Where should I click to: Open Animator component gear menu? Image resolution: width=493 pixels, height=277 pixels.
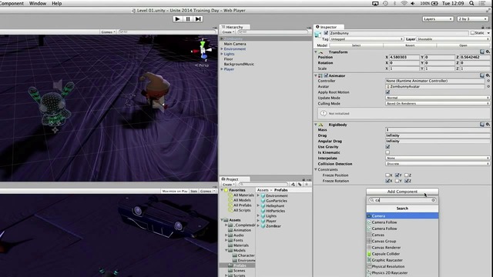(488, 75)
